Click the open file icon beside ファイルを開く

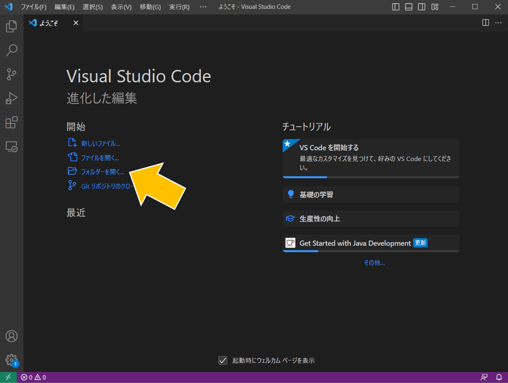(72, 157)
